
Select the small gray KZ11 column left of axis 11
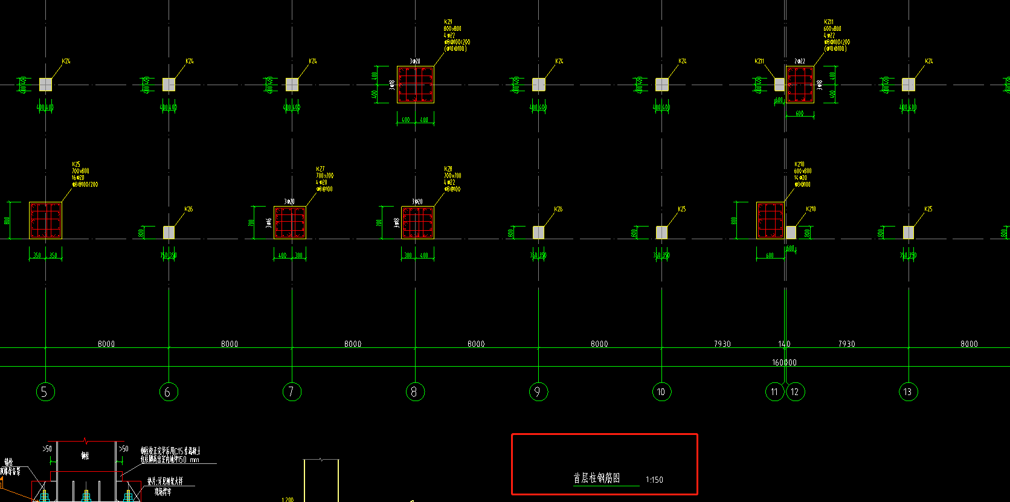pos(779,85)
